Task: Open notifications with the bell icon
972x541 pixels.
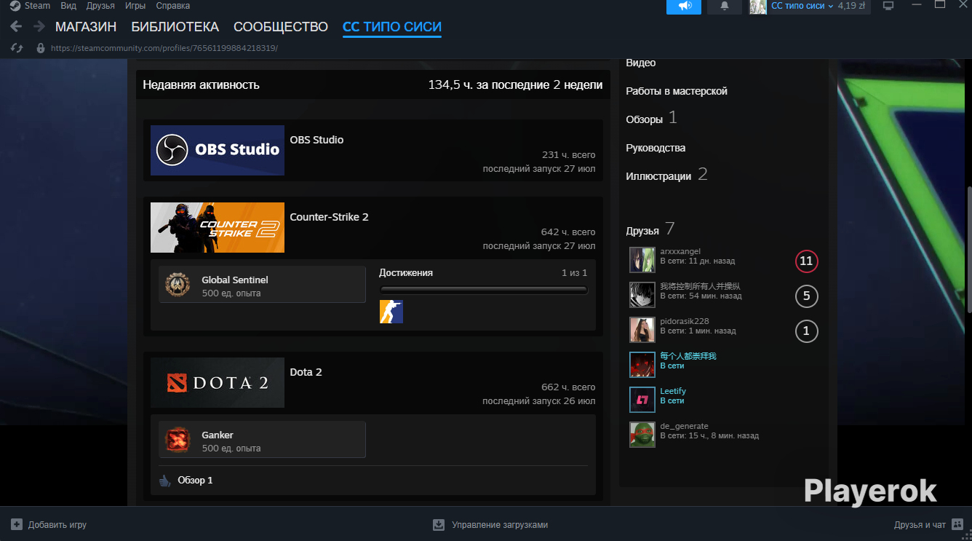Action: (x=725, y=6)
